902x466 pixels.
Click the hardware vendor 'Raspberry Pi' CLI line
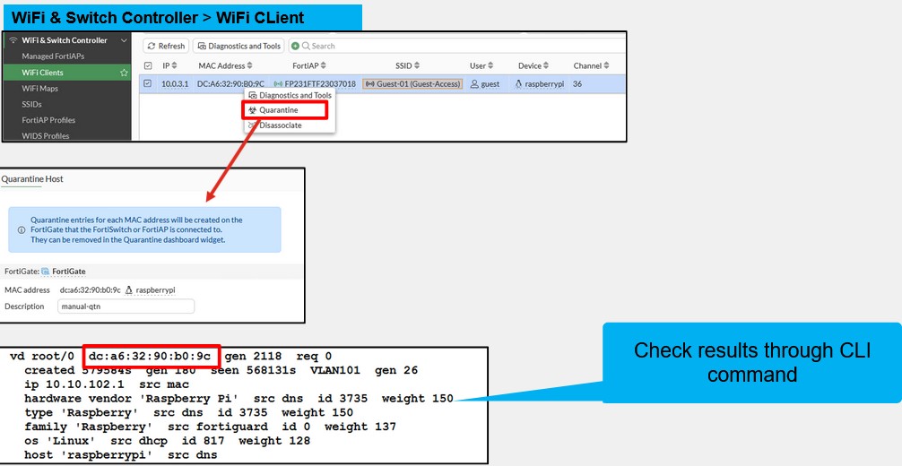click(239, 399)
